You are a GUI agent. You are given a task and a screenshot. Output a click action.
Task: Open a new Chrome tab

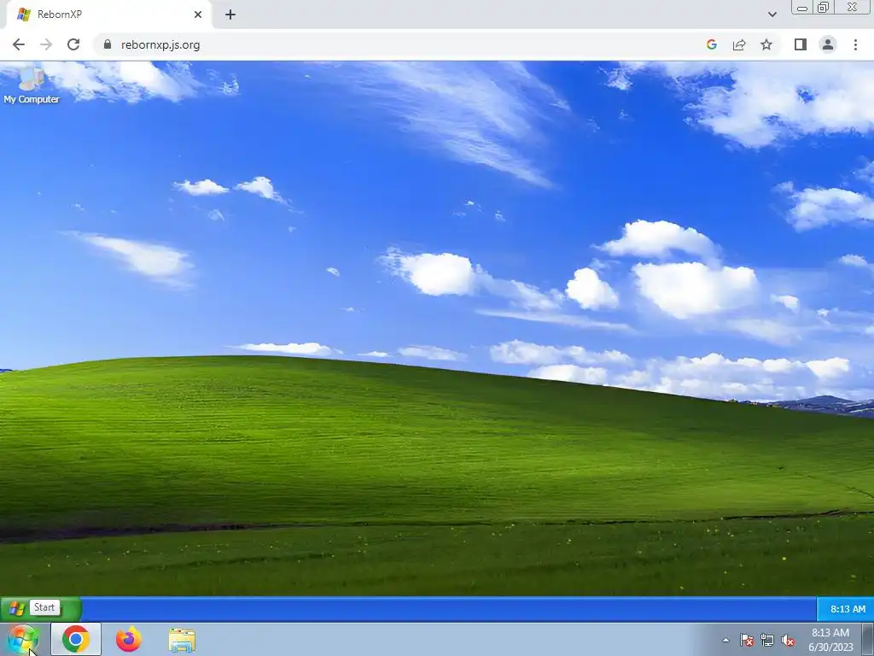[230, 15]
